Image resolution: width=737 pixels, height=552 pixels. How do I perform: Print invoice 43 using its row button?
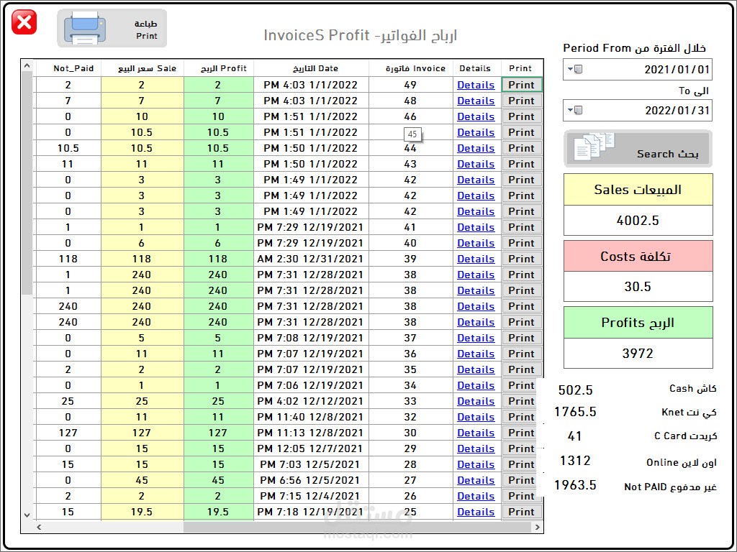pos(522,165)
